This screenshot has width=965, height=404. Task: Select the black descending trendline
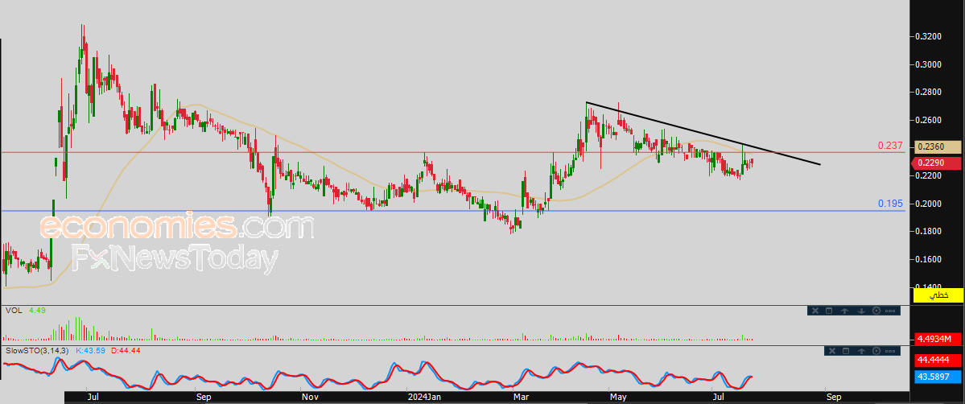(703, 133)
